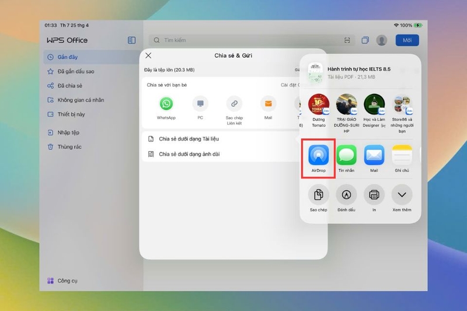Select the PC share option
The width and height of the screenshot is (467, 311).
coord(200,103)
